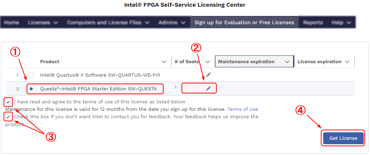
Task: Expand the Admins menu
Action: (171, 22)
